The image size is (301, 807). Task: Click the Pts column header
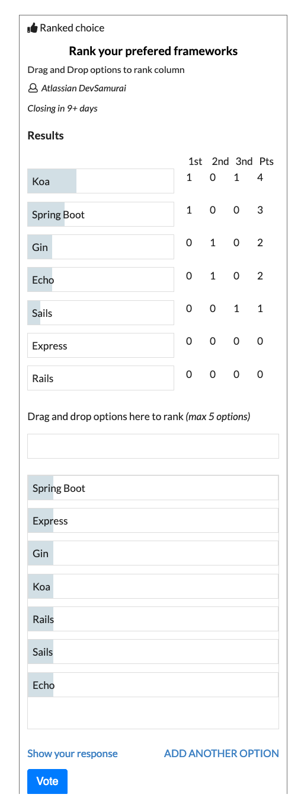click(x=266, y=161)
